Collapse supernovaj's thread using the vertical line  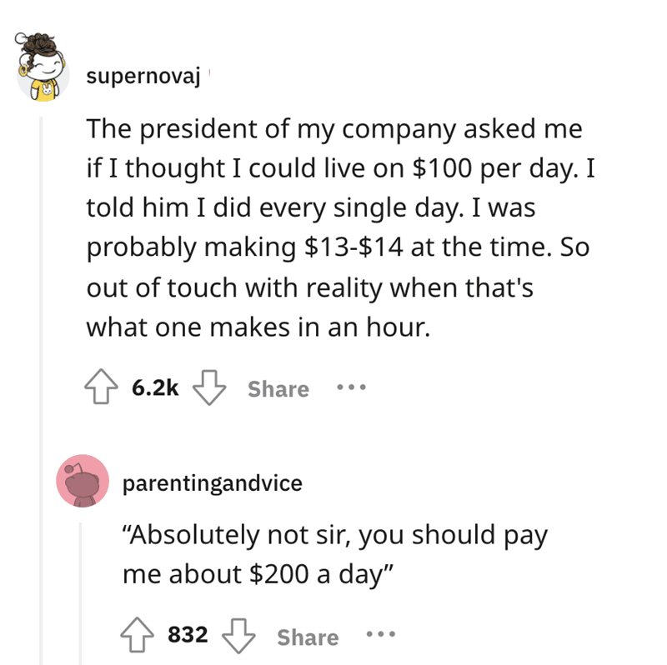43,333
